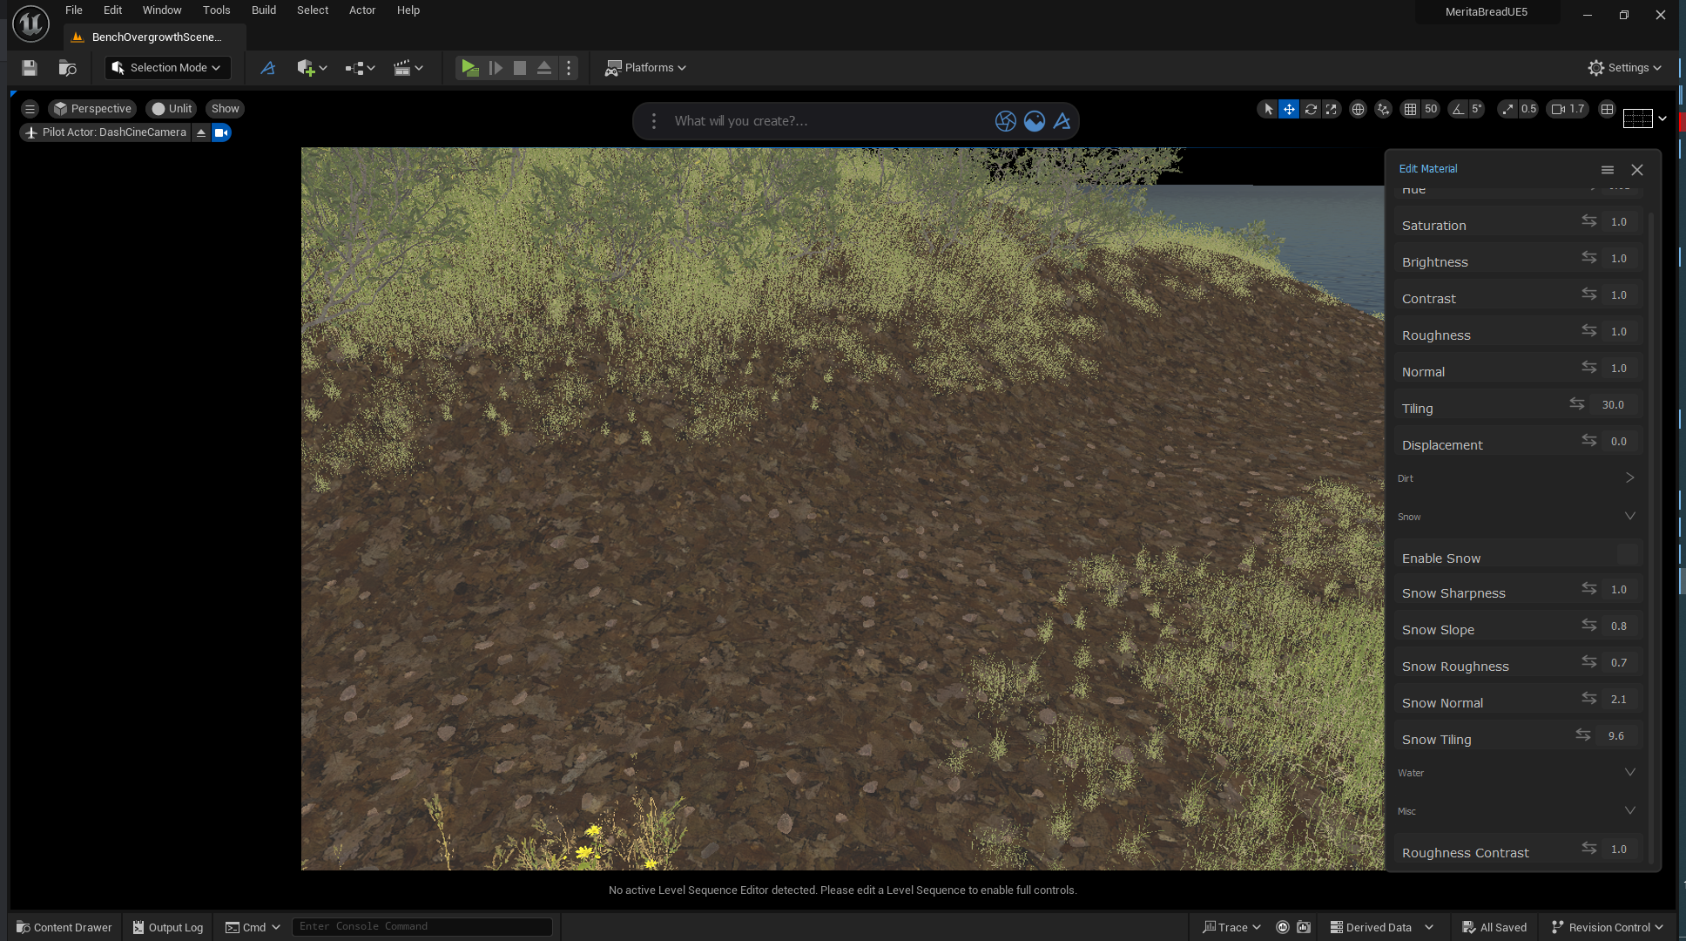The image size is (1686, 941).
Task: Open Browse content folder icon
Action: click(67, 68)
